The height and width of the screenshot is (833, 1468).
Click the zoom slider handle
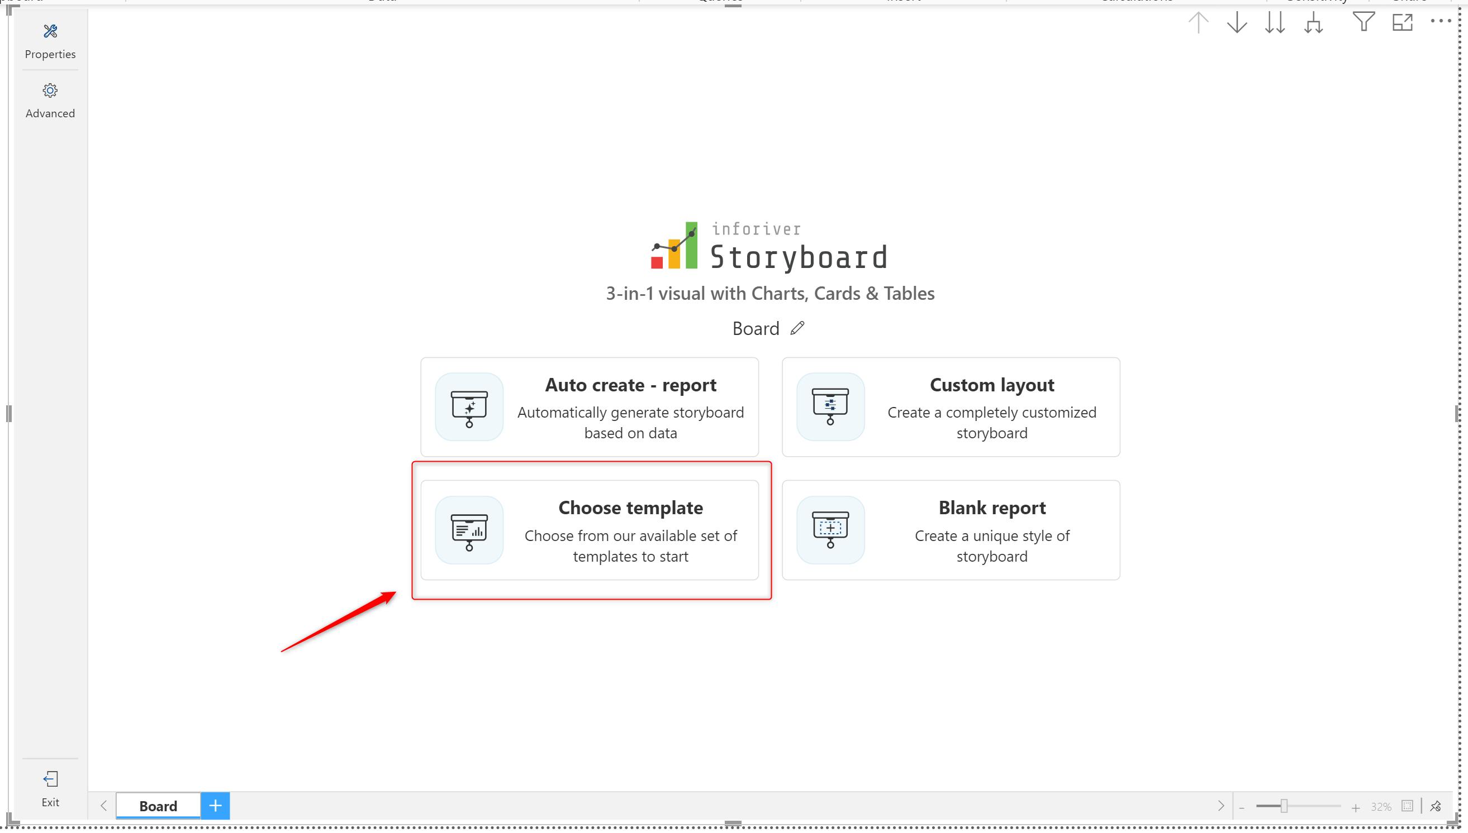click(1284, 806)
